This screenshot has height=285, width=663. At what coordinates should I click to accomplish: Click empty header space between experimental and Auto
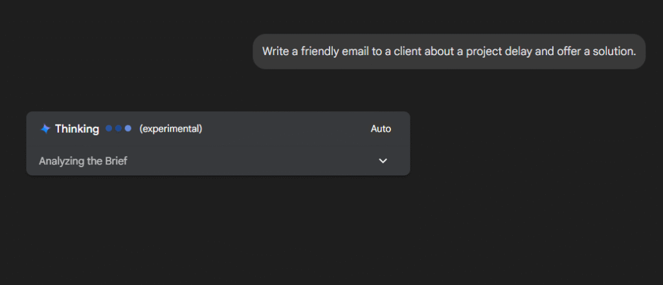[x=286, y=129]
